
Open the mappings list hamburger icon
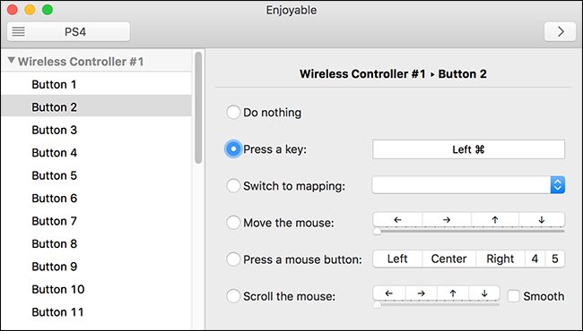pyautogui.click(x=19, y=31)
